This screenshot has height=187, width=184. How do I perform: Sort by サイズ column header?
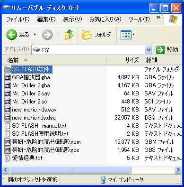[x=124, y=60]
